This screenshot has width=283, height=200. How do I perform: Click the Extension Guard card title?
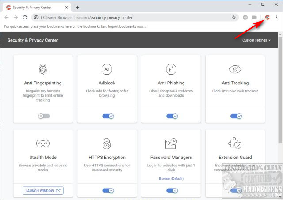235,157
